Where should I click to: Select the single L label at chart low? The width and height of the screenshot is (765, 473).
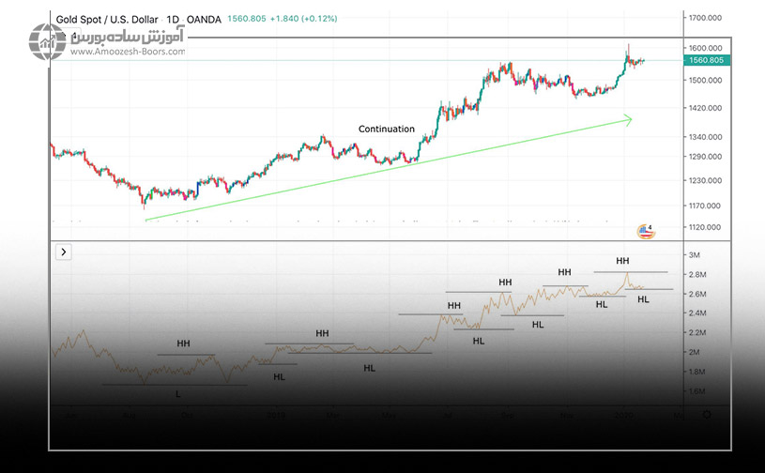pyautogui.click(x=178, y=394)
